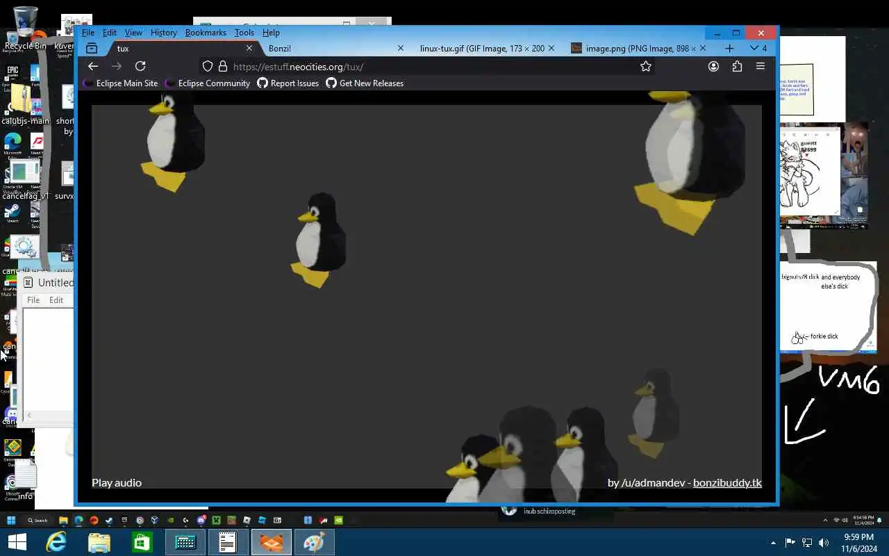Switch to the On-Screen Keyboard taskbar item
The height and width of the screenshot is (556, 889).
pos(185,542)
